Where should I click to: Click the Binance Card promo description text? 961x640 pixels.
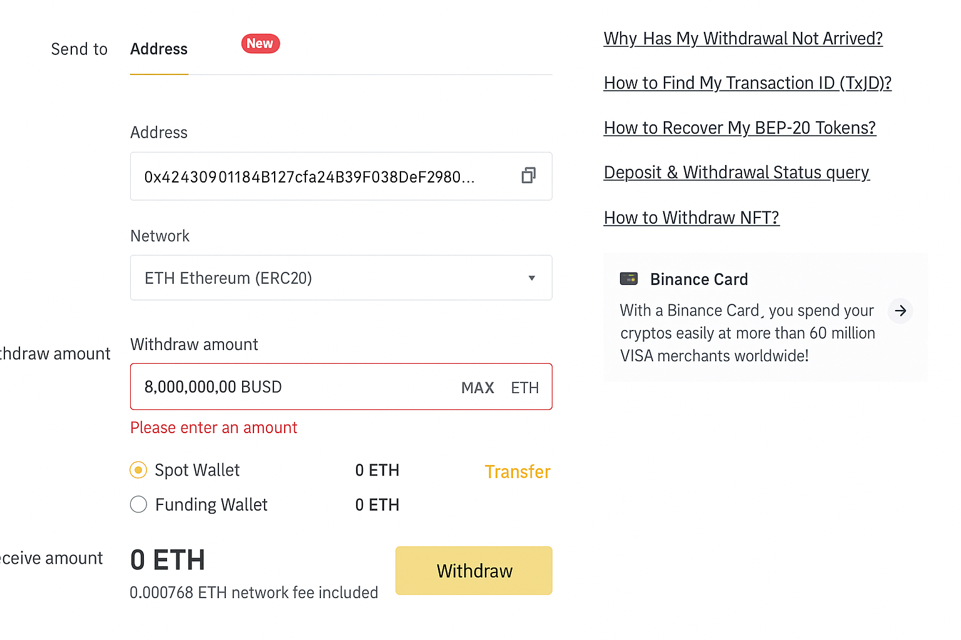pyautogui.click(x=747, y=333)
